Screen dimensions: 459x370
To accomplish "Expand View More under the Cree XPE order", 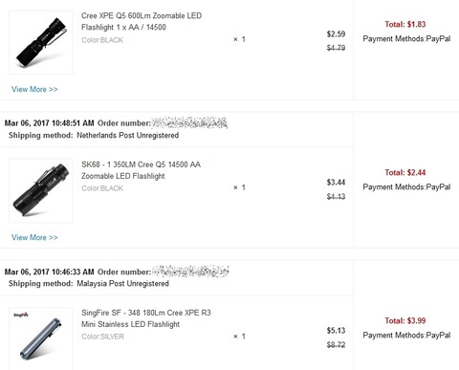I will tap(34, 89).
